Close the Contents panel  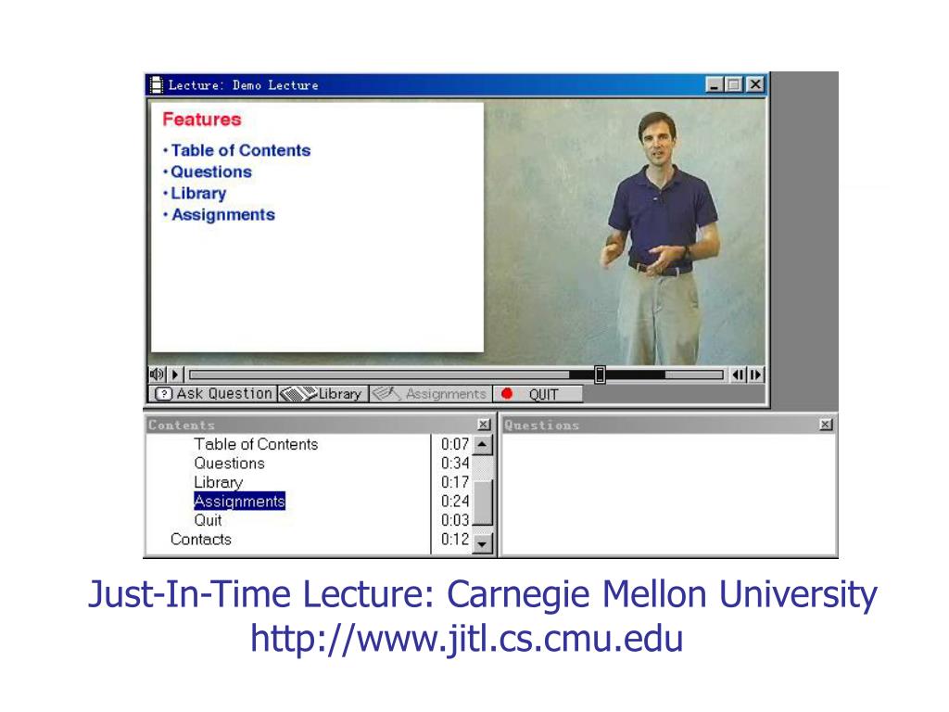tap(484, 425)
